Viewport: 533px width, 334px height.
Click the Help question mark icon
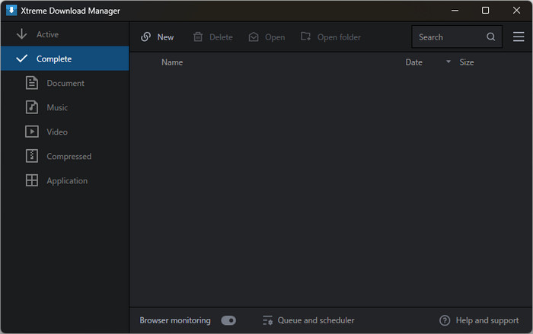tap(445, 320)
